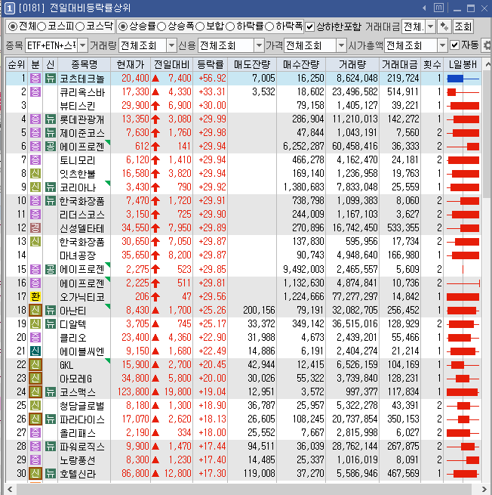
Task: Select the 상승률 radio button
Action: [122, 26]
